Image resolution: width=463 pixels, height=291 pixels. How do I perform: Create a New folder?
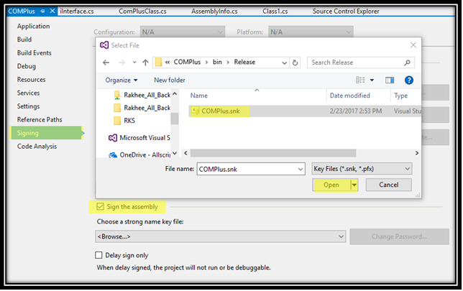170,80
